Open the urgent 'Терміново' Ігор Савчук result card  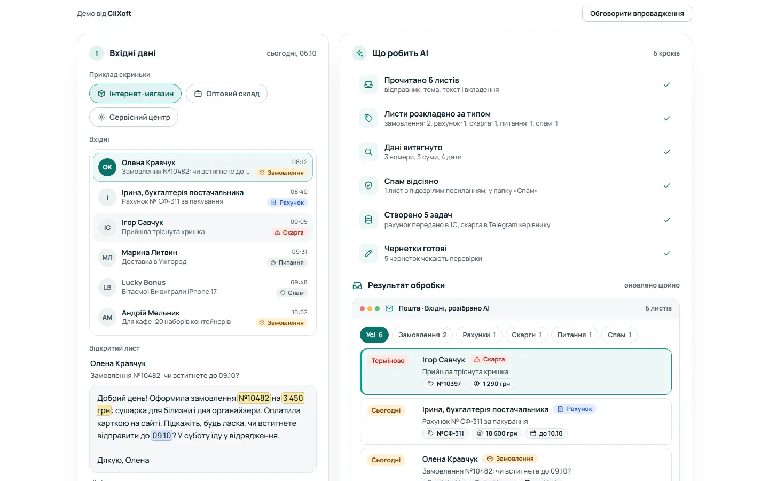click(x=516, y=371)
